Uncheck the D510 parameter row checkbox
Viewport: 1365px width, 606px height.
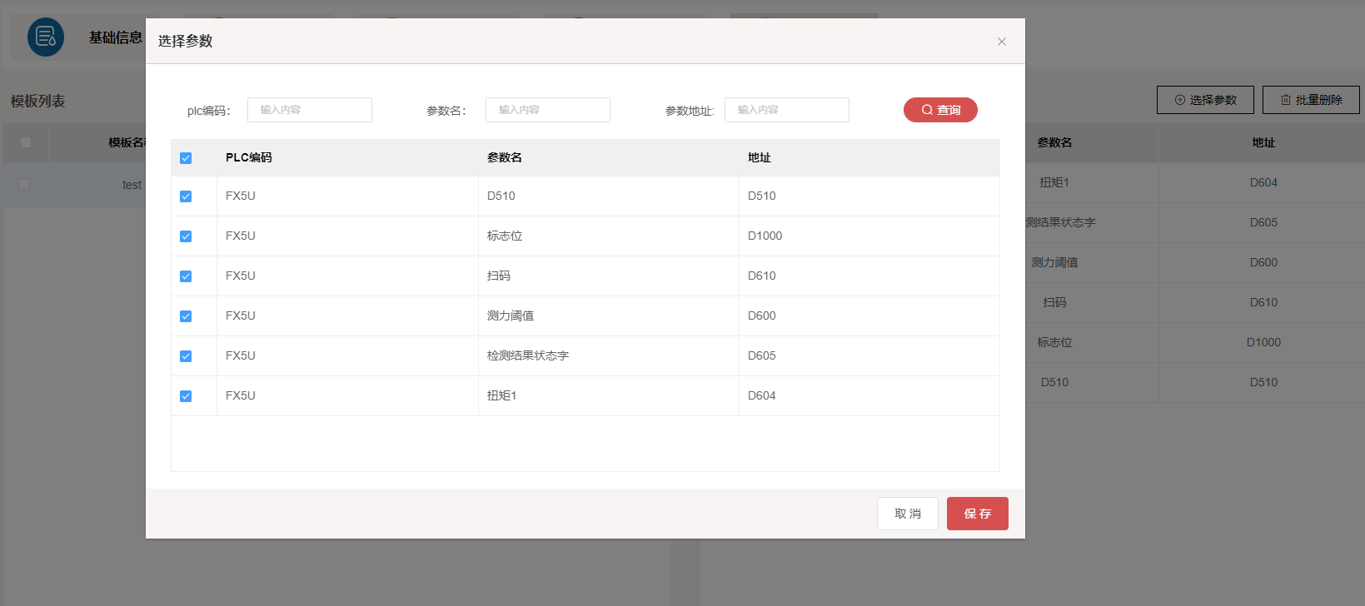coord(186,196)
